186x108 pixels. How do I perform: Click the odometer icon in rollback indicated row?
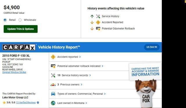(53, 66)
